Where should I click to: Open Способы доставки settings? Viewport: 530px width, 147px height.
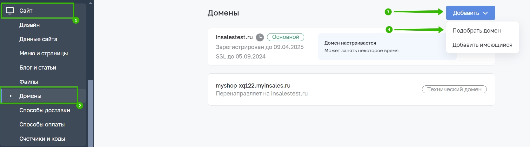point(45,110)
